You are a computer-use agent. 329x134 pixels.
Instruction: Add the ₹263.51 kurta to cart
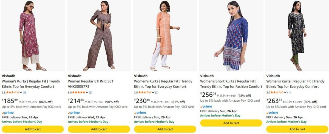click(297, 129)
